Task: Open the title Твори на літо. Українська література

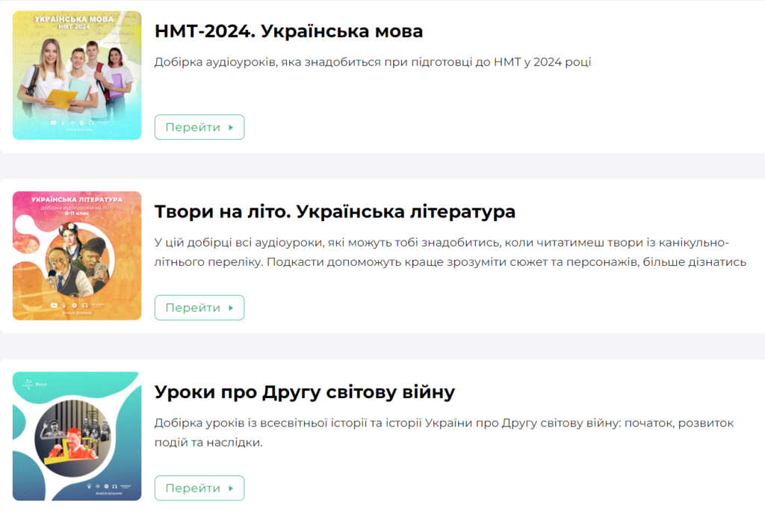Action: pos(335,211)
